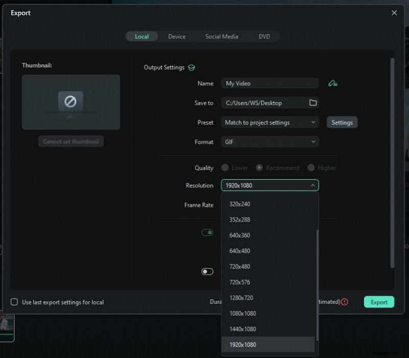409x358 pixels.
Task: Select 1280x720 from the resolution list
Action: pyautogui.click(x=240, y=297)
